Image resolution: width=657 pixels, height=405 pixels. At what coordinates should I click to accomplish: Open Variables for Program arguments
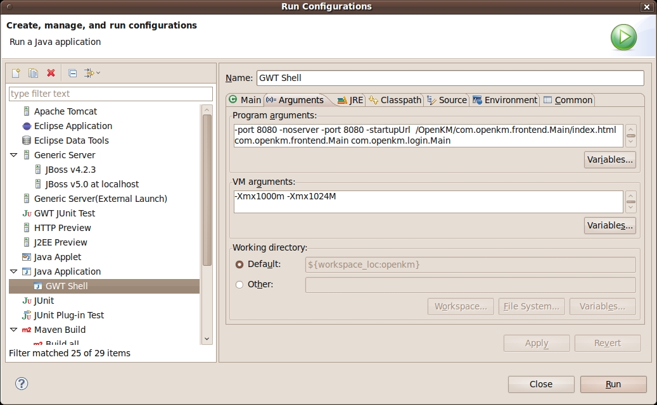609,160
